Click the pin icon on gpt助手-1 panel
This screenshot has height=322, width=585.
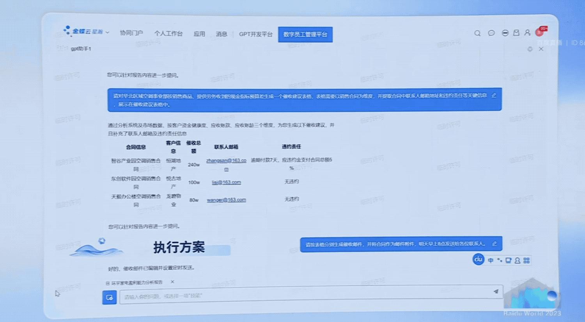click(530, 49)
